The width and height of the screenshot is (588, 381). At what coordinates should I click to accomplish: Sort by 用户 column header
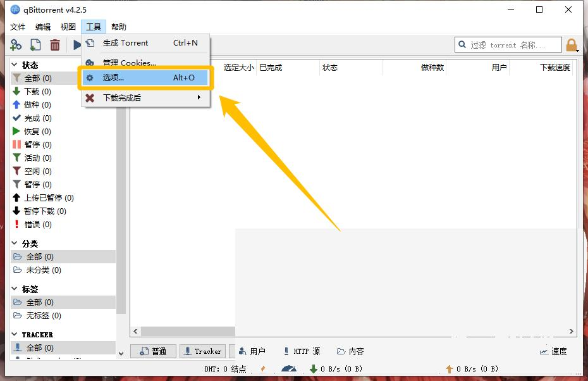pyautogui.click(x=478, y=68)
